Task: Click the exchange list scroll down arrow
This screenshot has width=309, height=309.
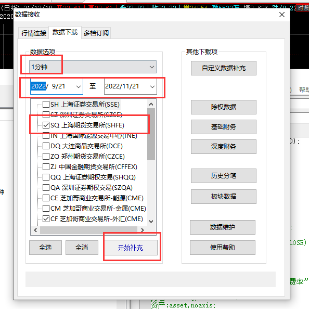Action: coord(151,222)
